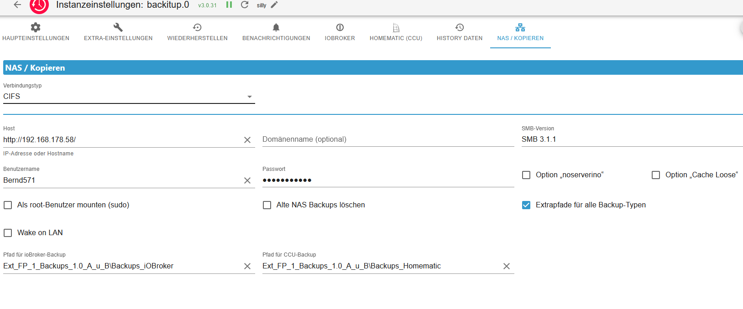Viewport: 743px width, 309px height.
Task: Open the Homematic (CCU) tab
Action: point(396,32)
